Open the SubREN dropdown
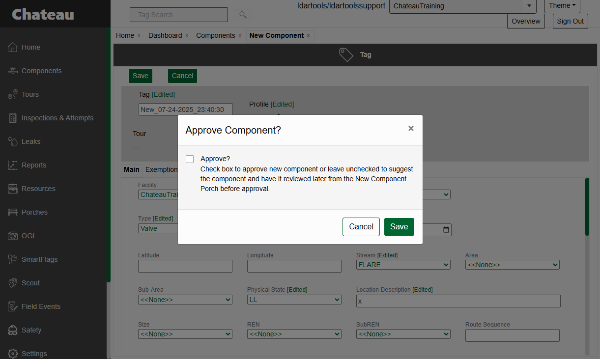The width and height of the screenshot is (600, 359). (x=403, y=334)
